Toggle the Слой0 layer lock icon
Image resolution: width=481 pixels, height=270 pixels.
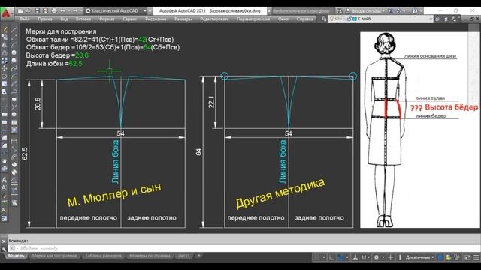click(349, 19)
